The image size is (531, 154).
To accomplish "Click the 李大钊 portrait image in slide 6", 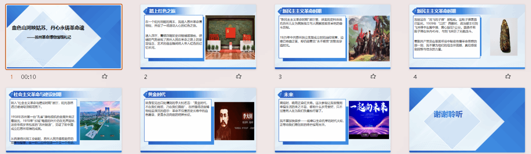I will point(234,121).
